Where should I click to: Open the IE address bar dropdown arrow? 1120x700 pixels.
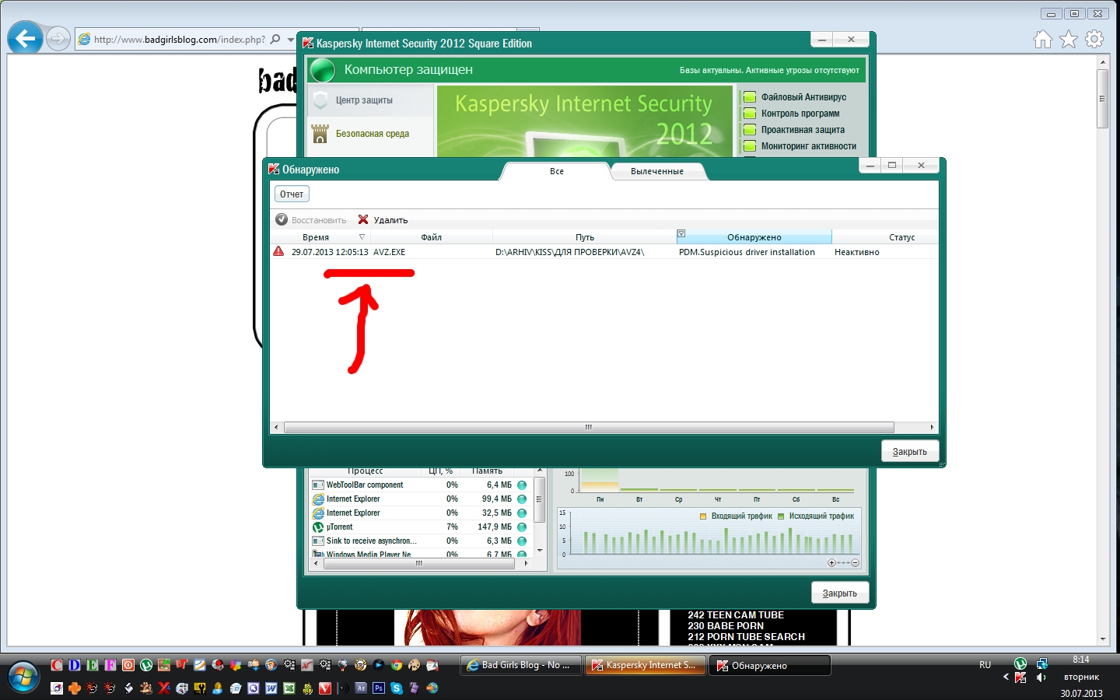click(291, 39)
